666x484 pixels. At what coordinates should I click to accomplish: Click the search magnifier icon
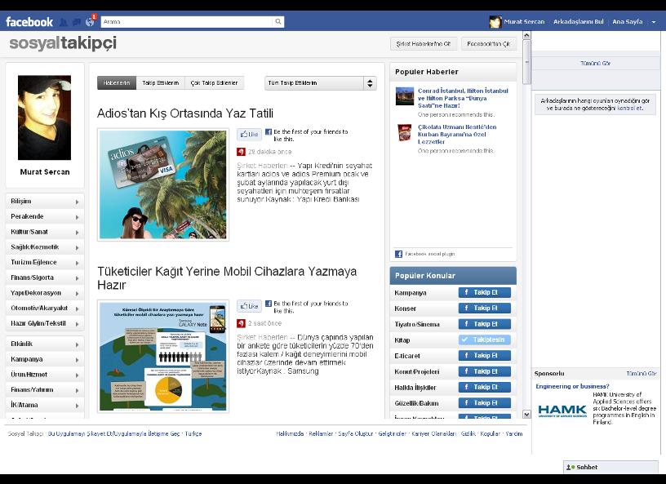pos(277,22)
